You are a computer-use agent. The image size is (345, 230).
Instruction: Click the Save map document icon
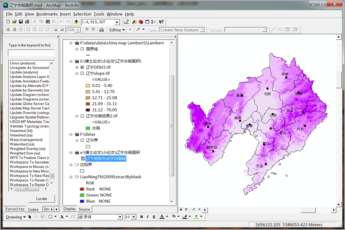(x=21, y=22)
